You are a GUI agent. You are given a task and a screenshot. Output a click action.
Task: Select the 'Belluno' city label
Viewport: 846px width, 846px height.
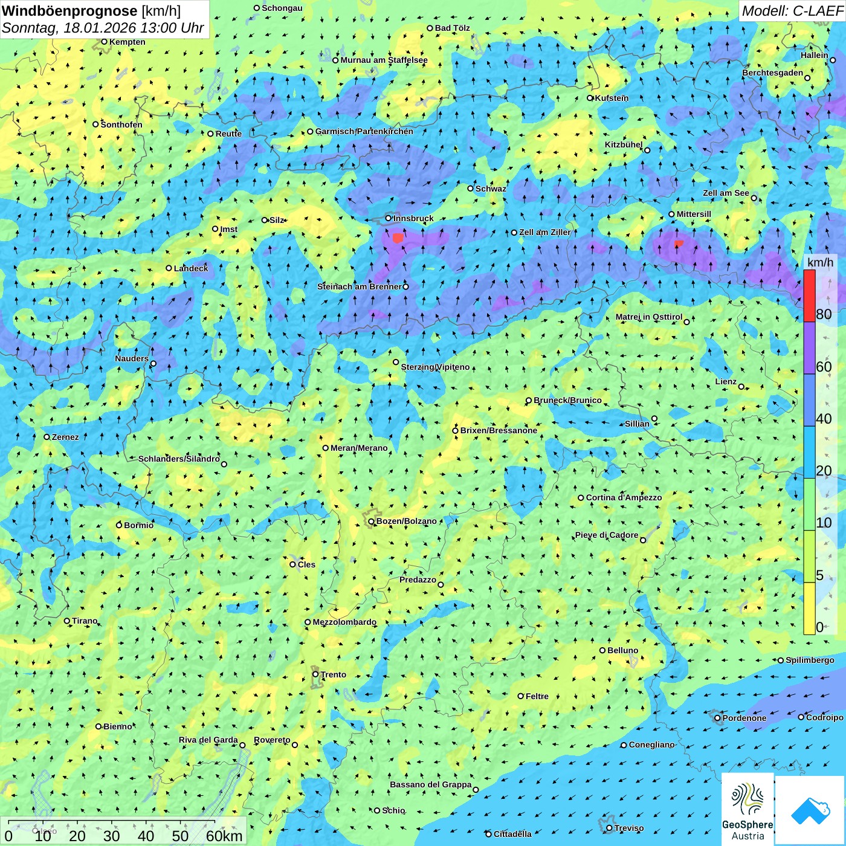click(x=622, y=650)
